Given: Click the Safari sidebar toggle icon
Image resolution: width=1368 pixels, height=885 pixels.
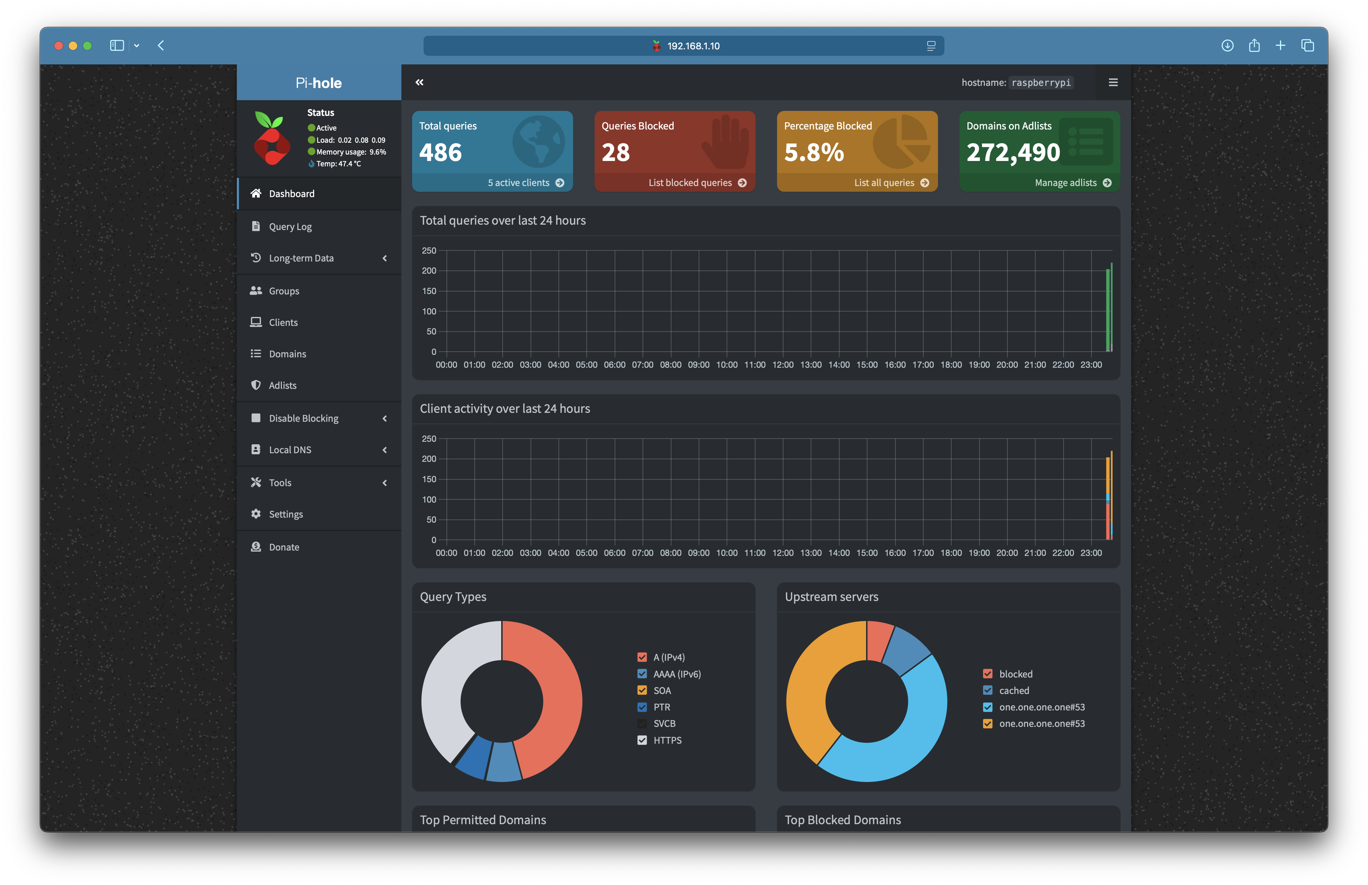Looking at the screenshot, I should (117, 45).
